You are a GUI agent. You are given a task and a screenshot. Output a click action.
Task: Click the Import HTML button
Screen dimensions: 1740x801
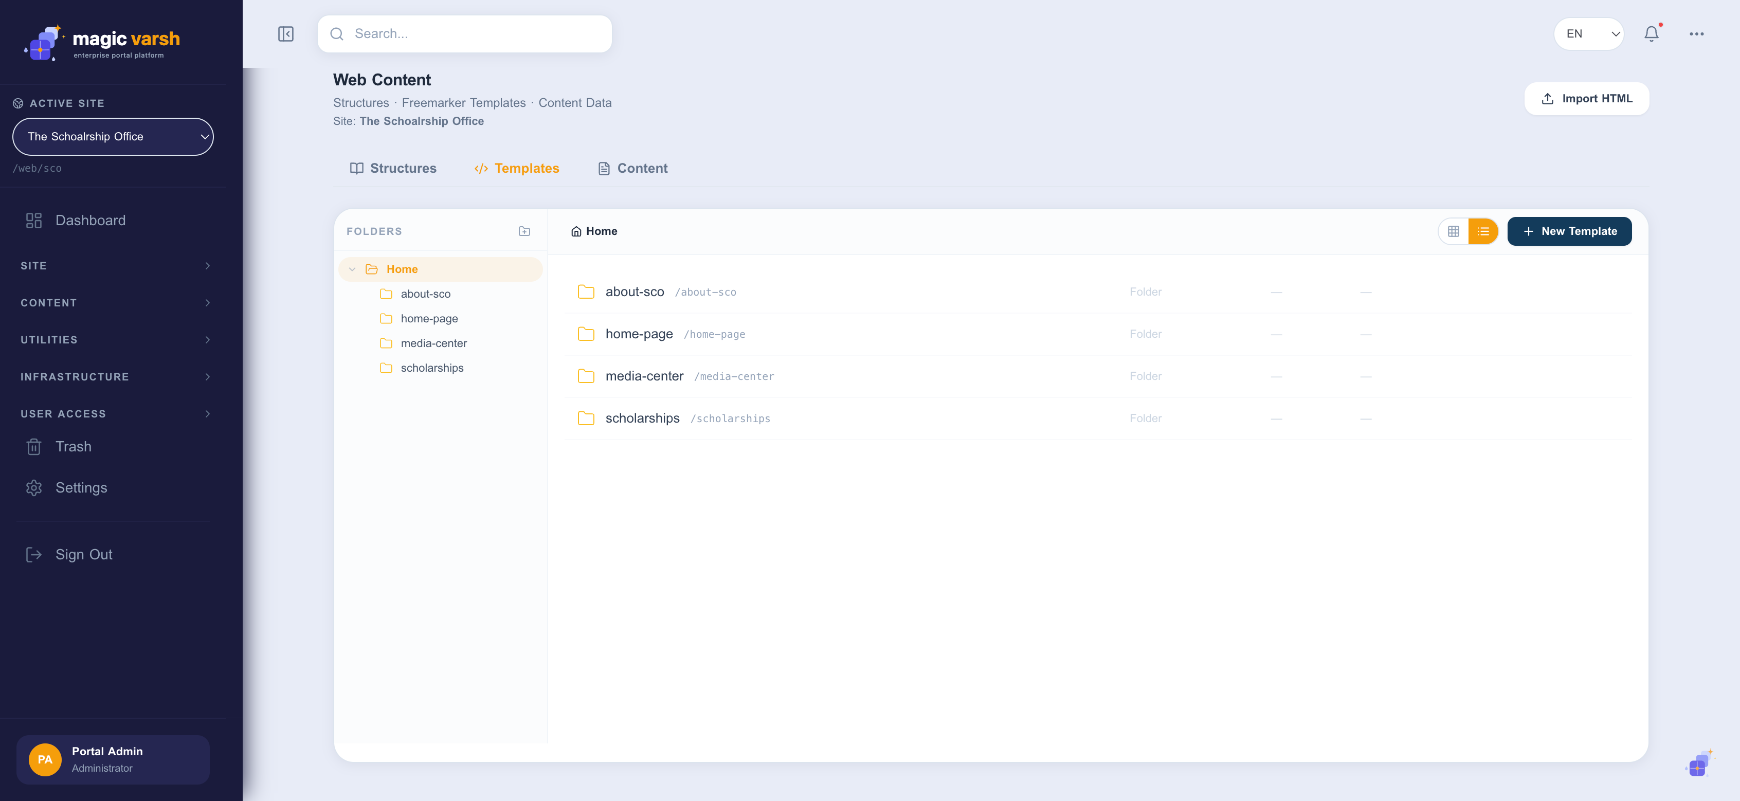(x=1587, y=99)
